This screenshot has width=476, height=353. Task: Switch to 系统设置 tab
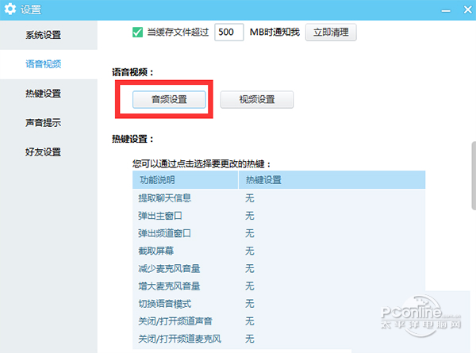(x=48, y=35)
